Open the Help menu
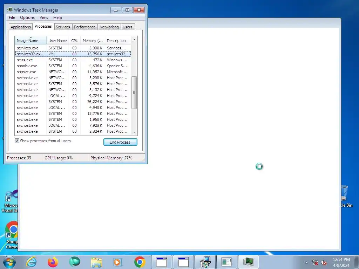 click(57, 18)
